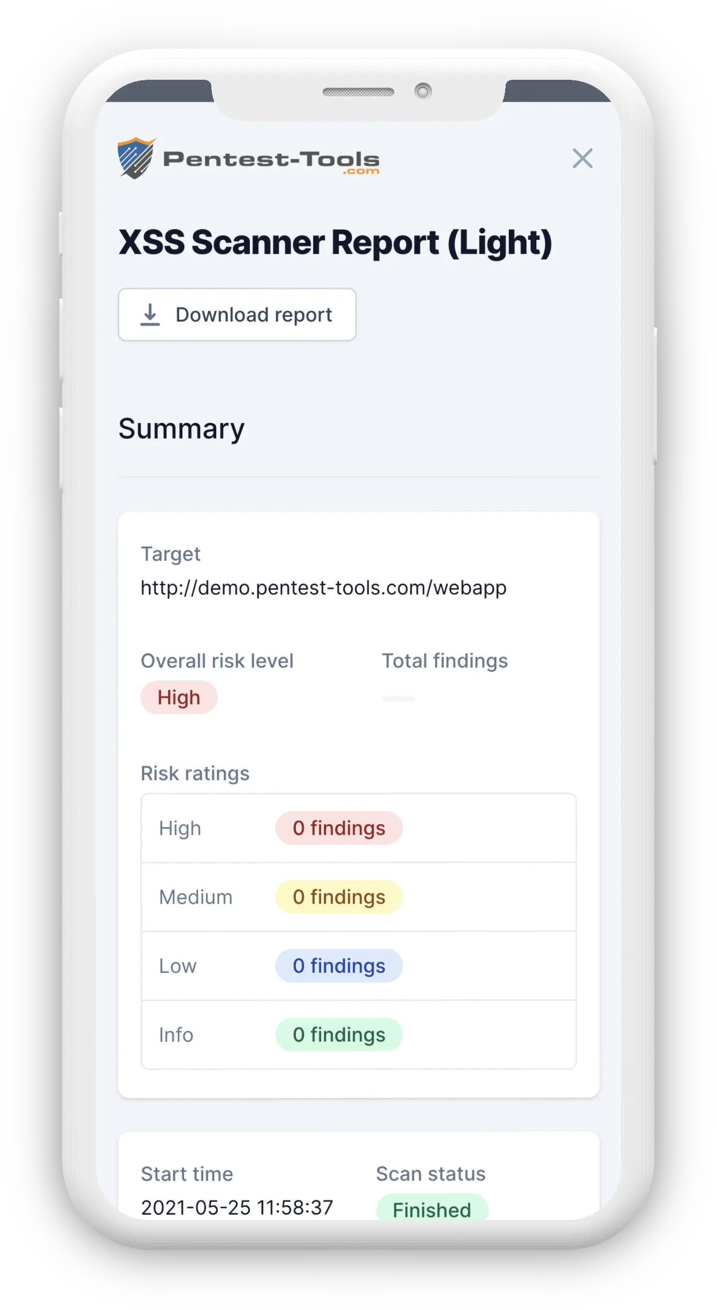This screenshot has width=717, height=1310.
Task: Click the Summary section heading
Action: click(x=181, y=429)
